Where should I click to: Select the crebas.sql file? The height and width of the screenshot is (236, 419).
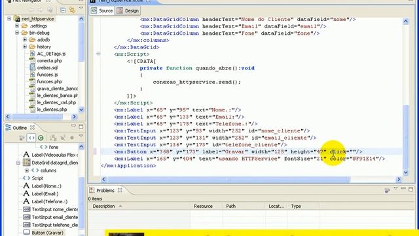click(x=47, y=68)
